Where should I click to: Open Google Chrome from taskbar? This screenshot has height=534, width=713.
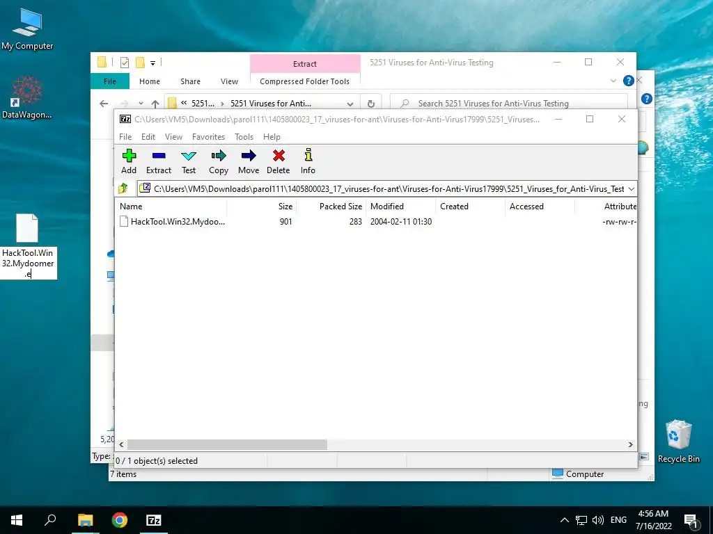click(120, 520)
